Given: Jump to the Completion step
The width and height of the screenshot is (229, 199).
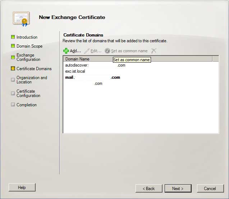Looking at the screenshot, I should point(27,105).
